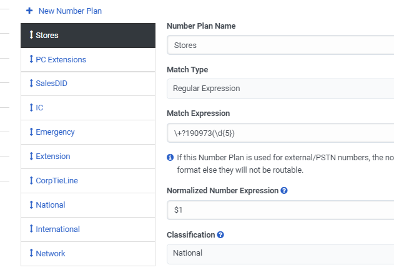The image size is (394, 270).
Task: Click the help icon beside Classification
Action: 220,235
